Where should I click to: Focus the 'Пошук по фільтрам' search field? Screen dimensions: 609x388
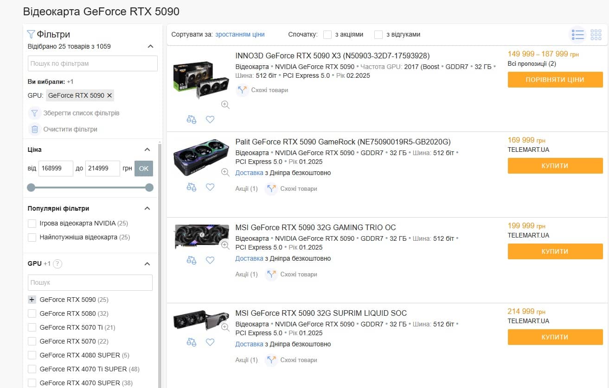93,63
